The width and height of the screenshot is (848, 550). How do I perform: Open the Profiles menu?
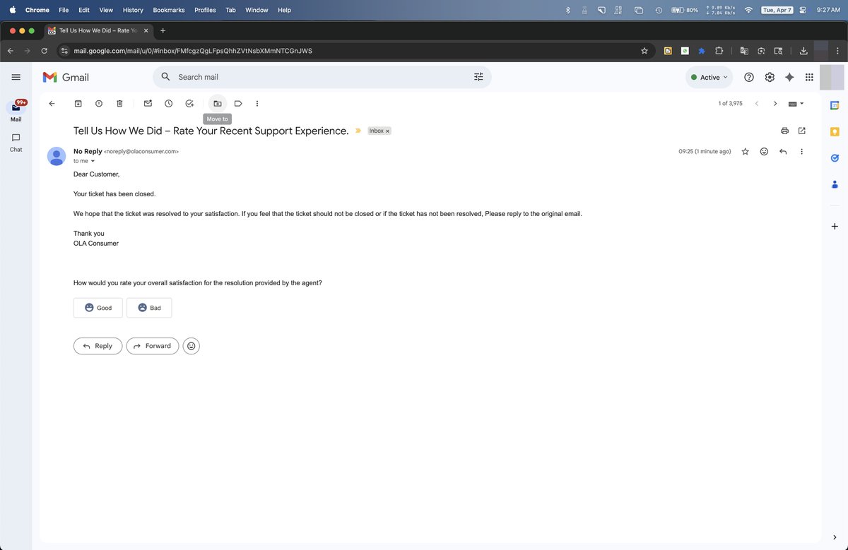pyautogui.click(x=205, y=10)
